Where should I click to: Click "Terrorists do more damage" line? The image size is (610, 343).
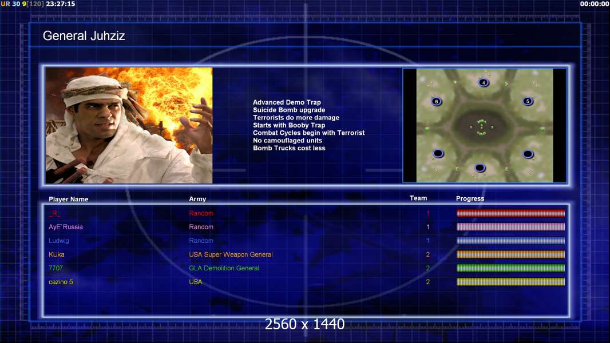coord(296,118)
